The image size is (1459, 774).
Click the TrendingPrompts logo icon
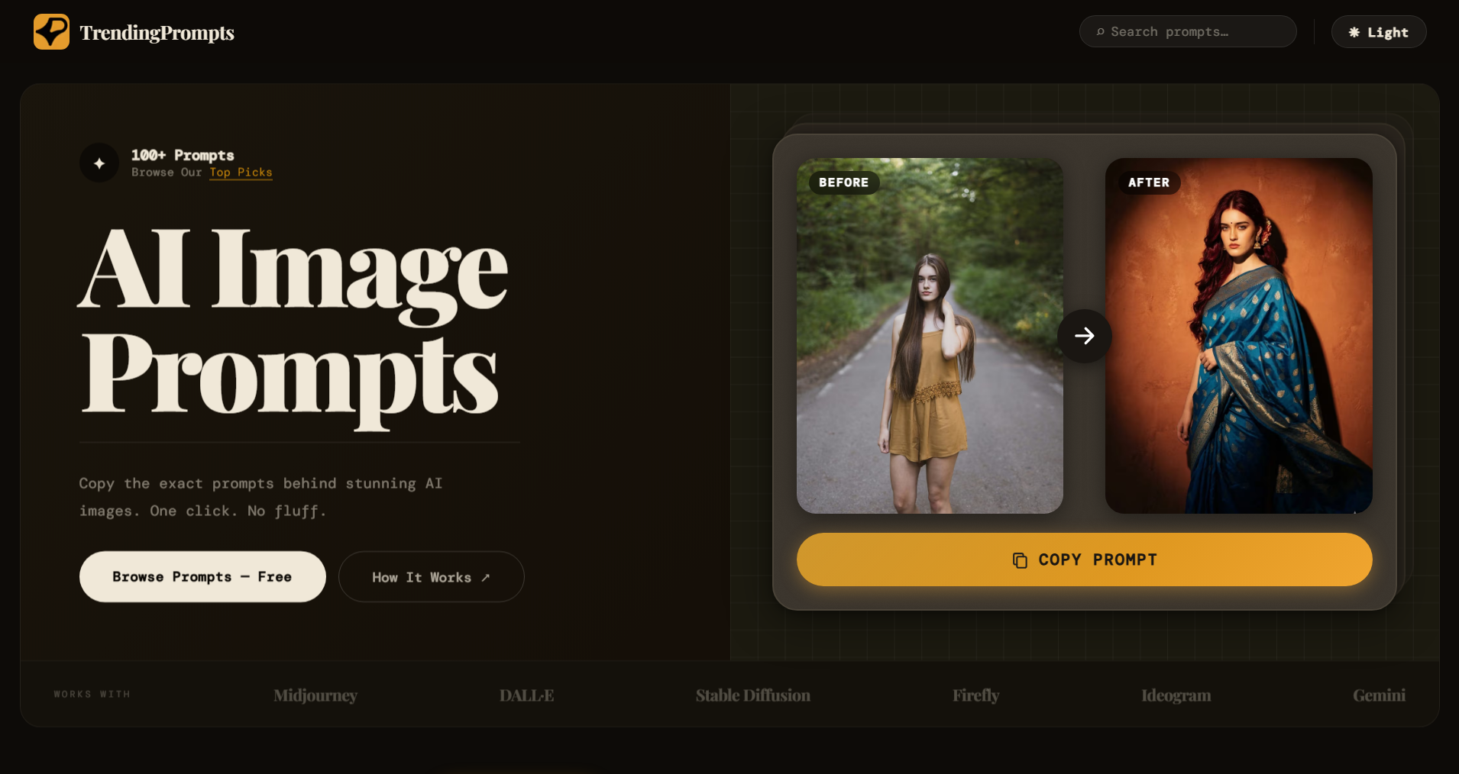coord(50,31)
